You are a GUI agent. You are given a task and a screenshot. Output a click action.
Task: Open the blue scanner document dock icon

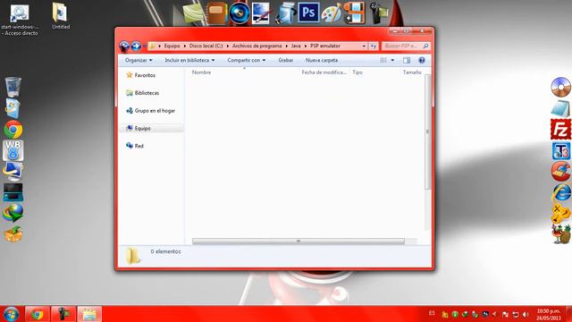[285, 14]
